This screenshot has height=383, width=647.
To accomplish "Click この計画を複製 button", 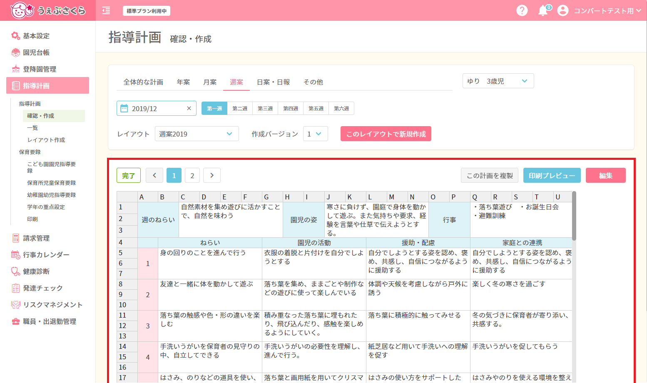I will pos(490,175).
